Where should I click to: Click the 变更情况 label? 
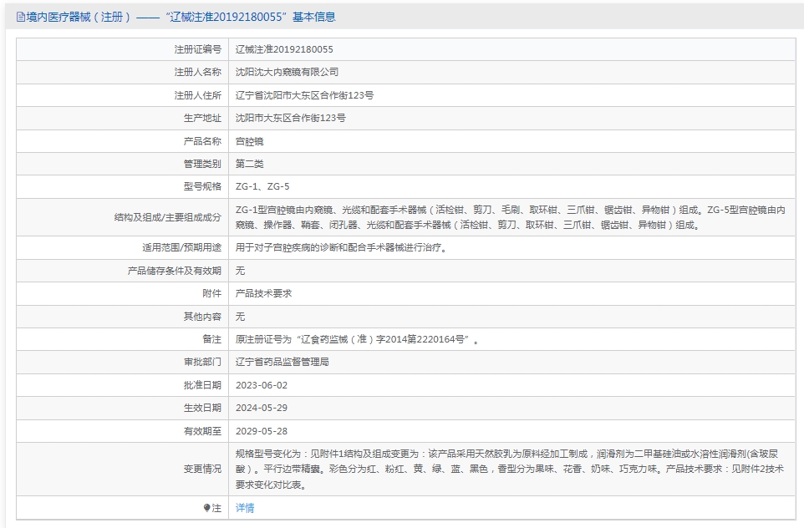click(202, 469)
